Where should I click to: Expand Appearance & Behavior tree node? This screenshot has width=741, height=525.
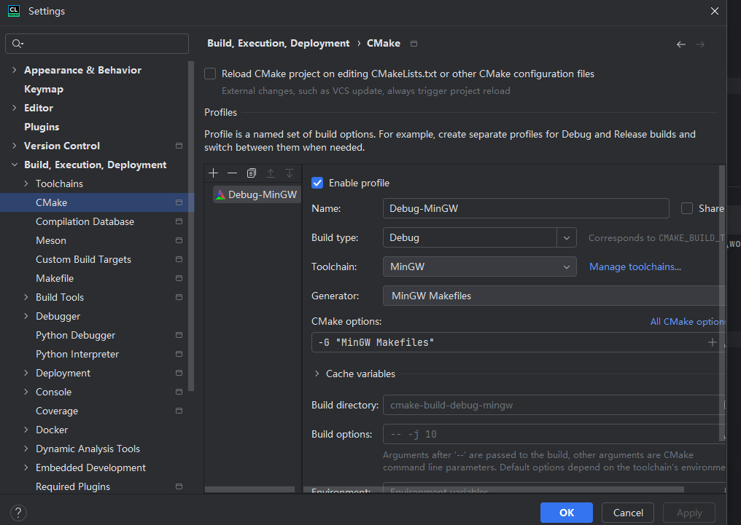pos(14,70)
